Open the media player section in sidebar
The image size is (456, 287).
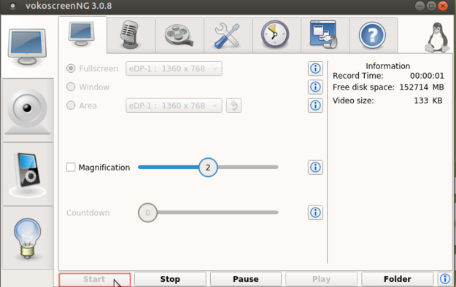[x=27, y=174]
